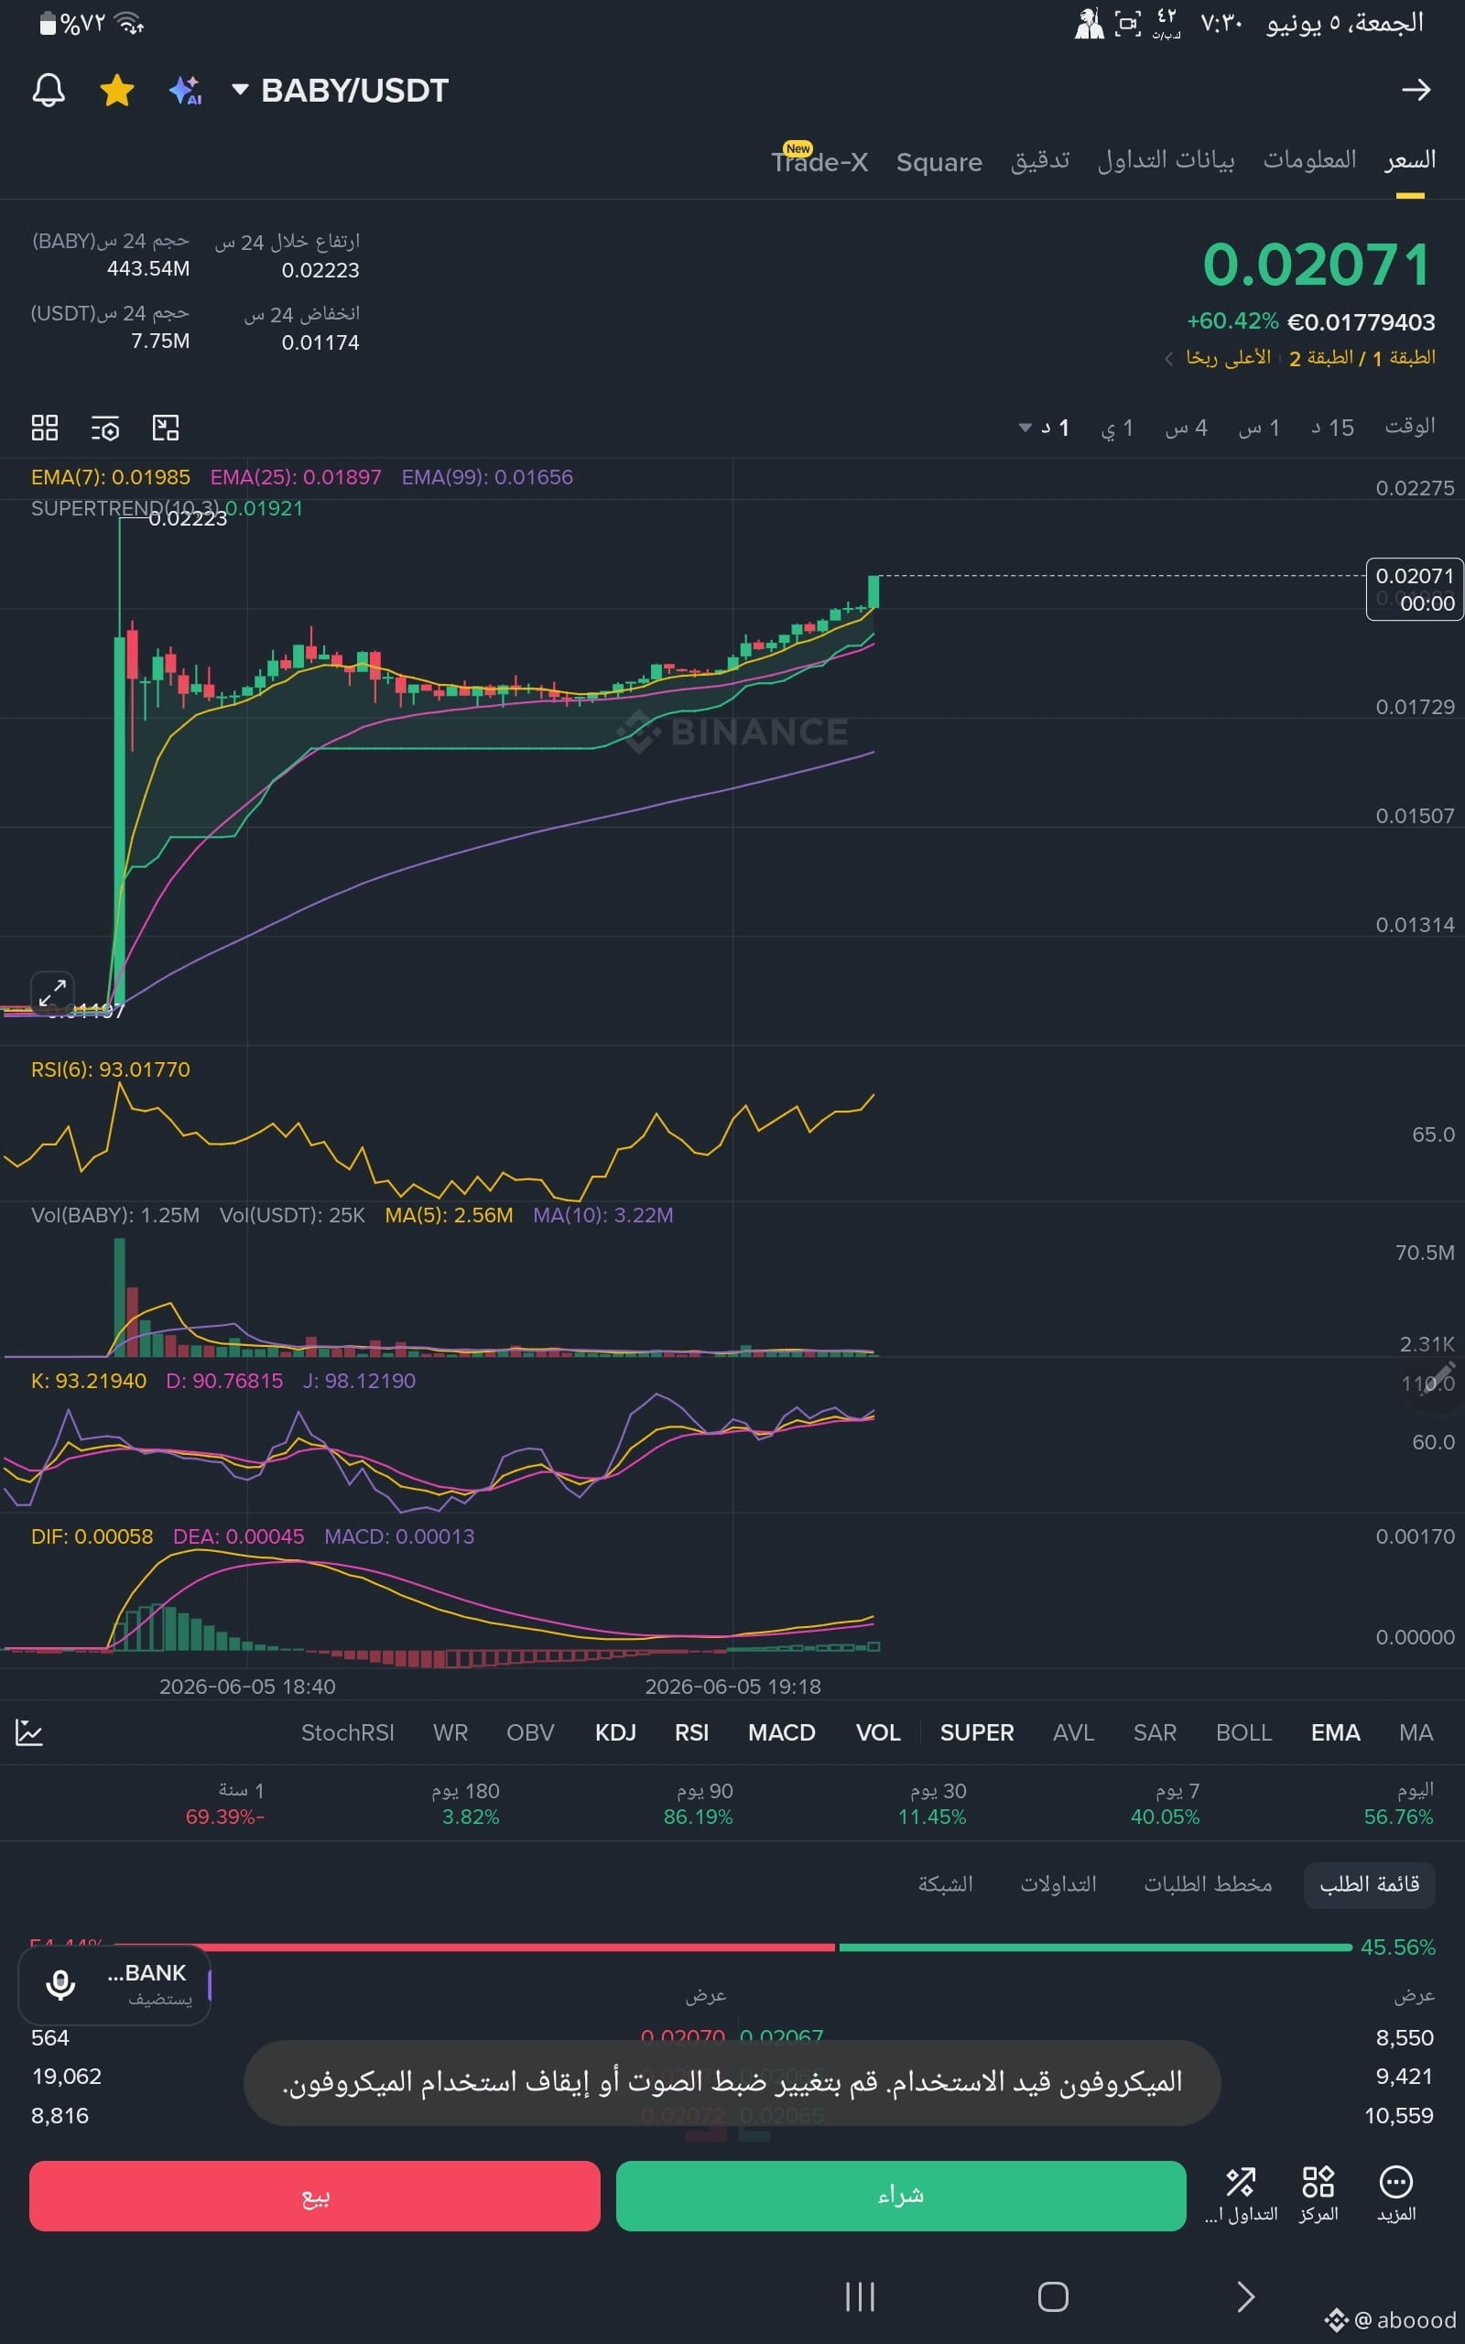Toggle the VOL indicator
The image size is (1465, 2344).
point(878,1732)
